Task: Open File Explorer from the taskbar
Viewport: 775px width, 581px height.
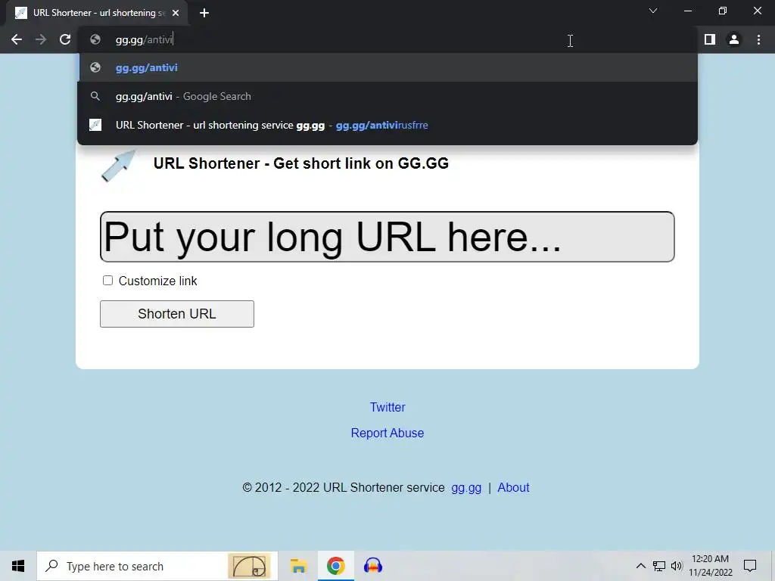Action: [x=298, y=566]
